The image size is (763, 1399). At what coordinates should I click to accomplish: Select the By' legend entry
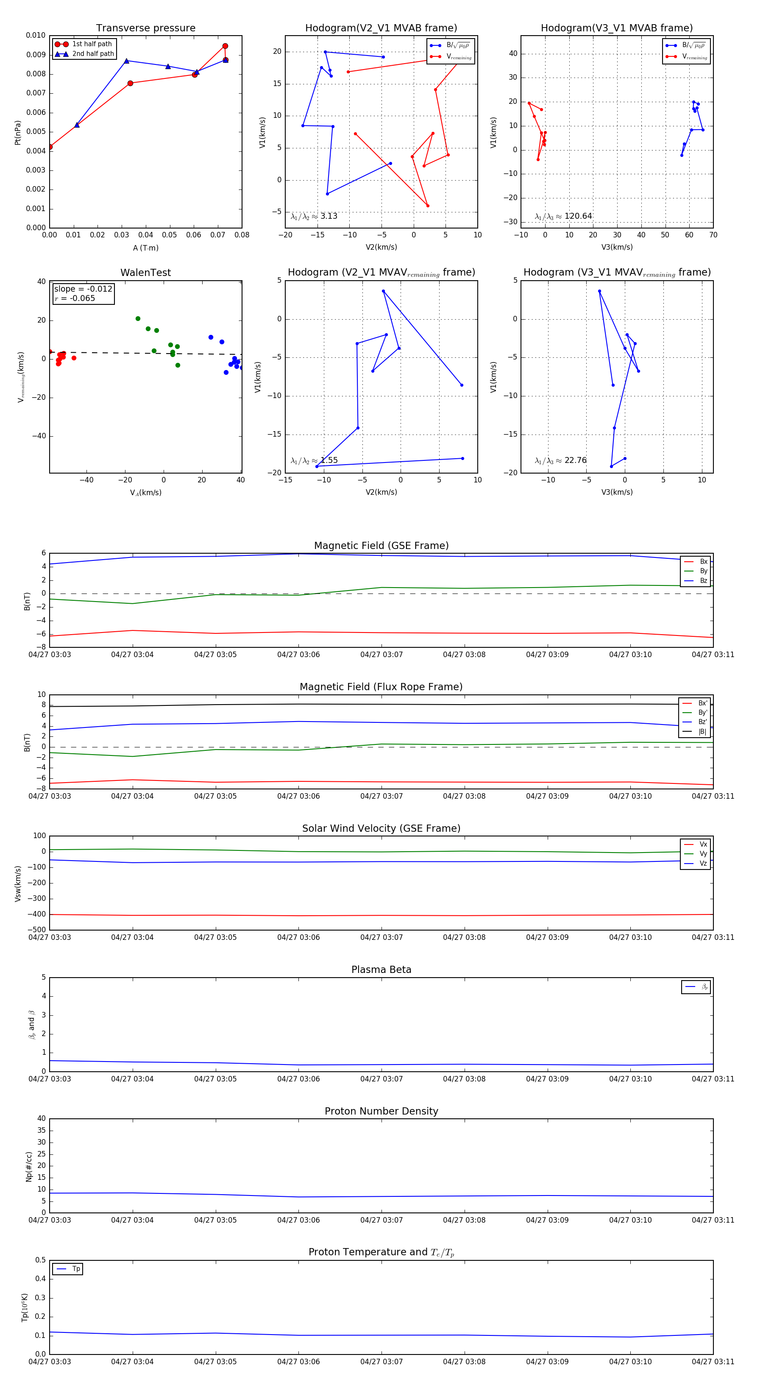click(695, 713)
